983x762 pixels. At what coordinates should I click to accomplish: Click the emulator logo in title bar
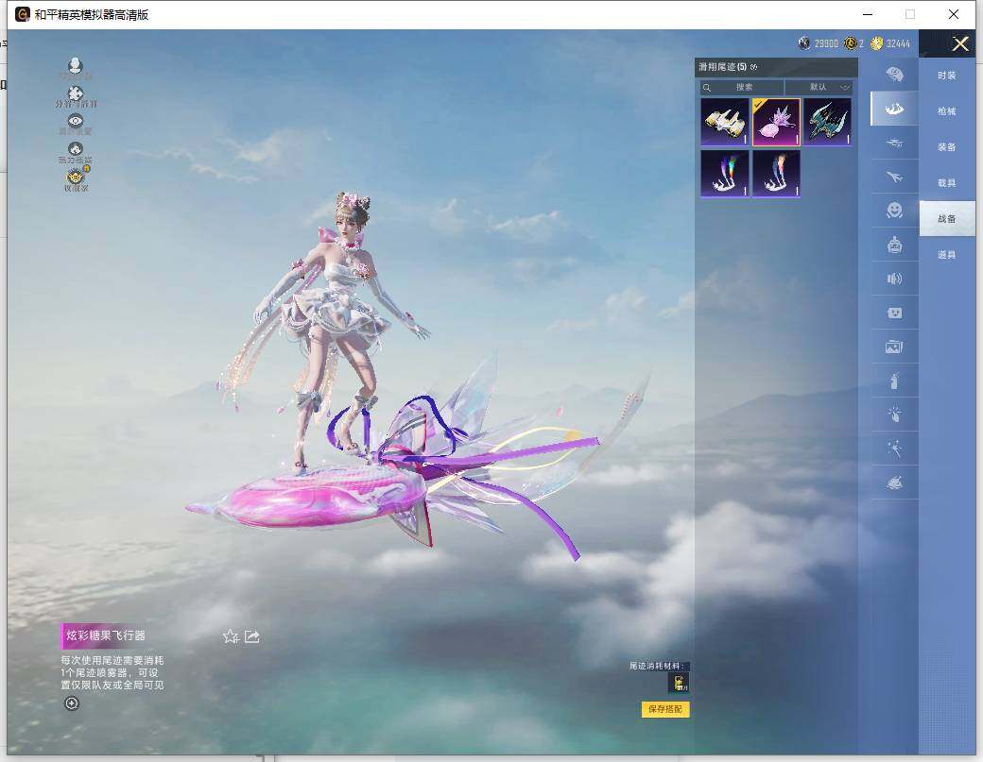tap(23, 14)
